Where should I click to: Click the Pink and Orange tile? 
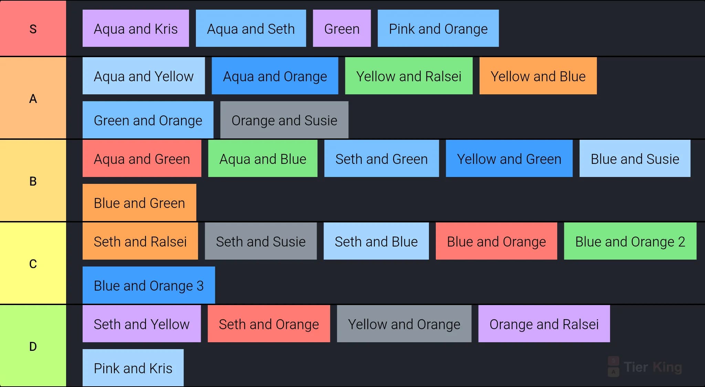pyautogui.click(x=438, y=28)
